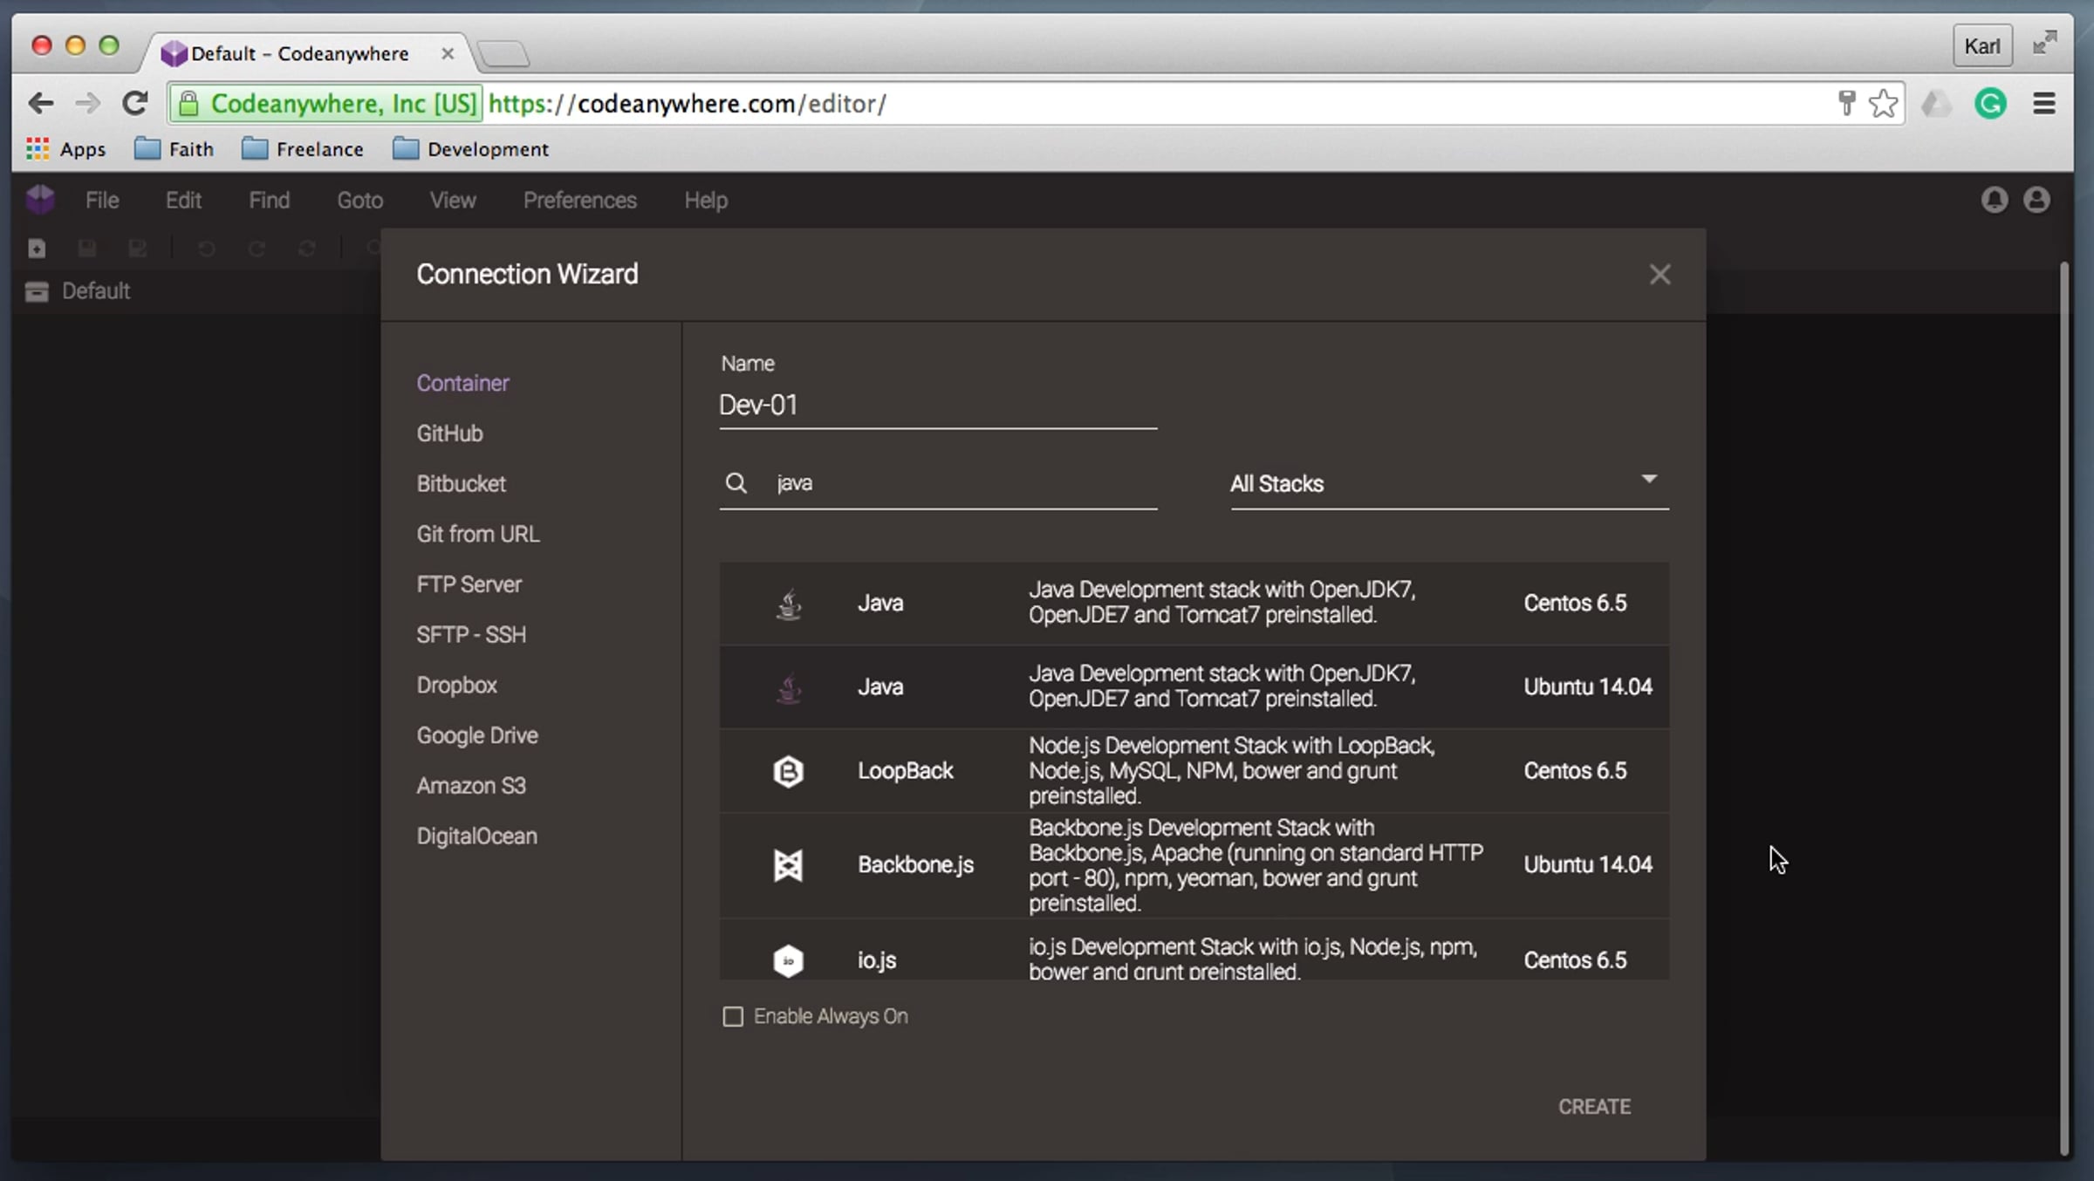
Task: Open the Preferences menu
Action: click(579, 201)
